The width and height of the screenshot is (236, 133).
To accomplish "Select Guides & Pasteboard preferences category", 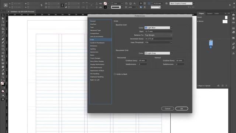I will point(97,43).
